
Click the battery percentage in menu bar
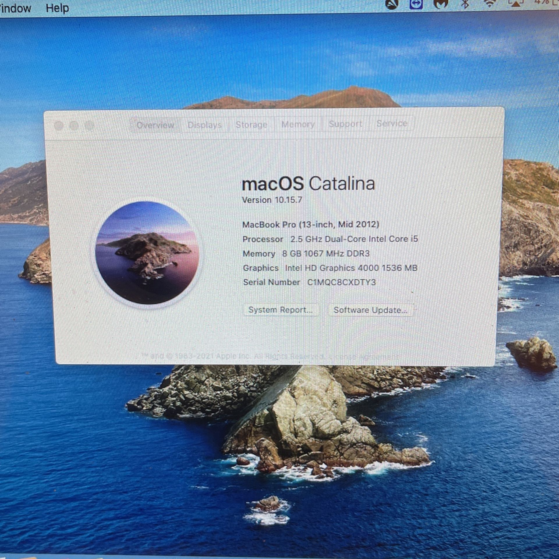(542, 2)
